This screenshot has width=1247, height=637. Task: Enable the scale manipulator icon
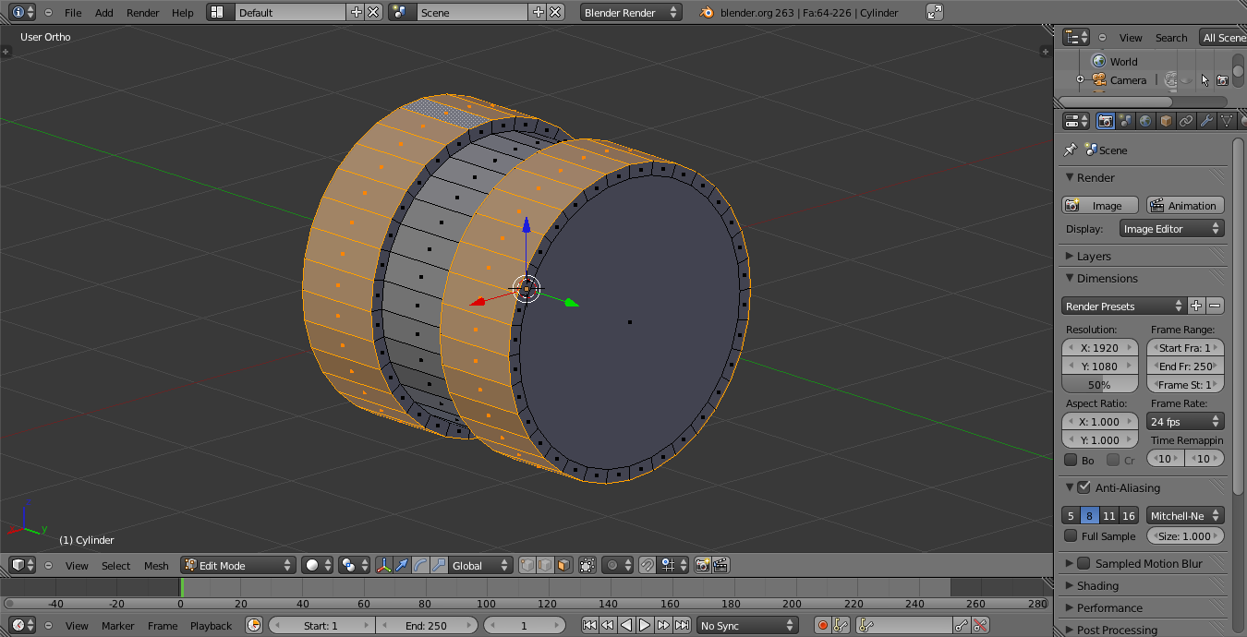[439, 565]
